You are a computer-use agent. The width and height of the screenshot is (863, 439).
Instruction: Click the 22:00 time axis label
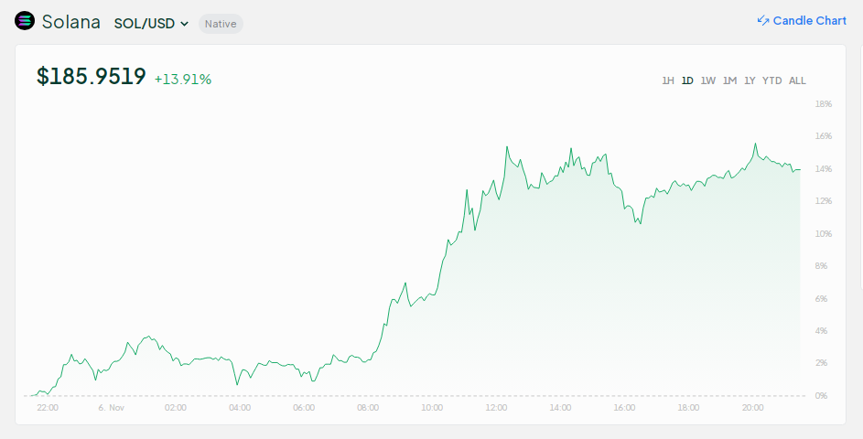(x=48, y=408)
